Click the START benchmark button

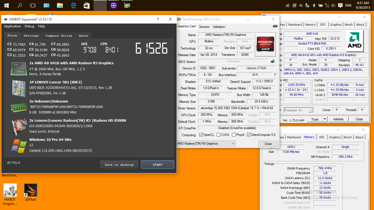pos(157,165)
